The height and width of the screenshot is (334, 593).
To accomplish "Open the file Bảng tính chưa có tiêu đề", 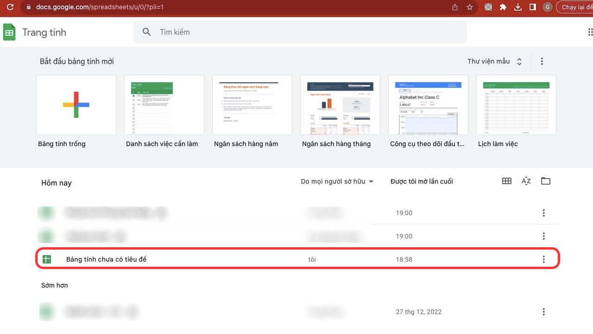I will tap(298, 259).
